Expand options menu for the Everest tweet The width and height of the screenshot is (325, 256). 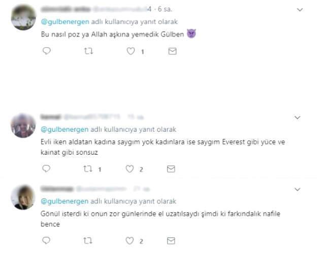coord(298,118)
